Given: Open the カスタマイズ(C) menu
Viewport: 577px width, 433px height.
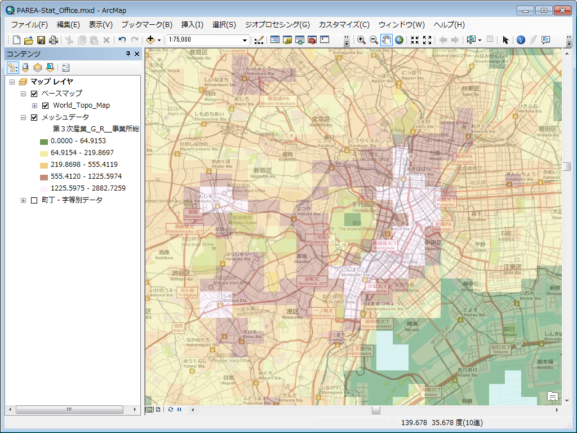Looking at the screenshot, I should tap(344, 25).
